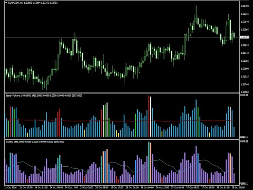Click the tall white bar beside tallest red bar

pyautogui.click(x=151, y=117)
